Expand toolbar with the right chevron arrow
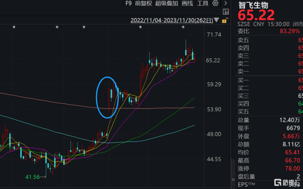Image resolution: width=303 pixels, height=189 pixels. pyautogui.click(x=226, y=3)
